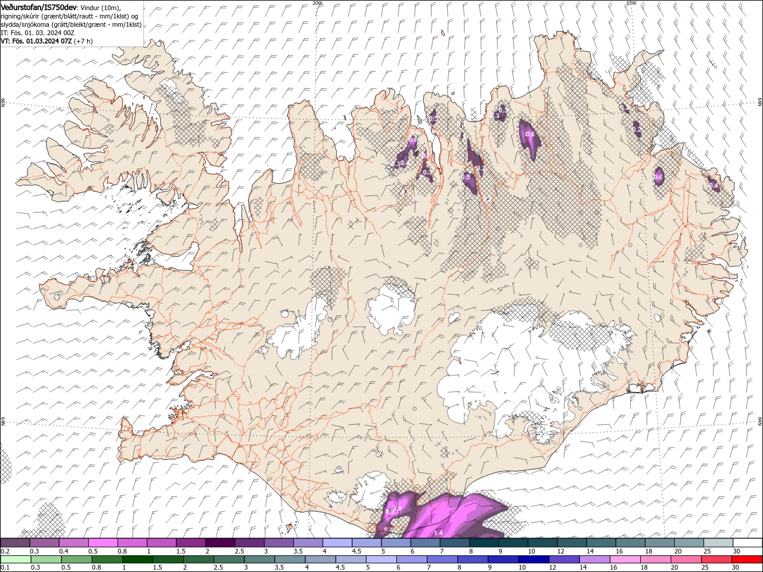Click the 15W longitude label at the top

tap(632, 3)
